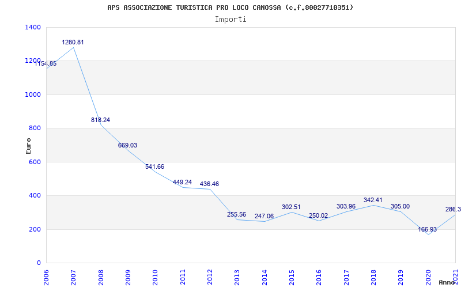Select the 1154.85 value label at 2006
Image resolution: width=461 pixels, height=288 pixels.
(x=46, y=63)
